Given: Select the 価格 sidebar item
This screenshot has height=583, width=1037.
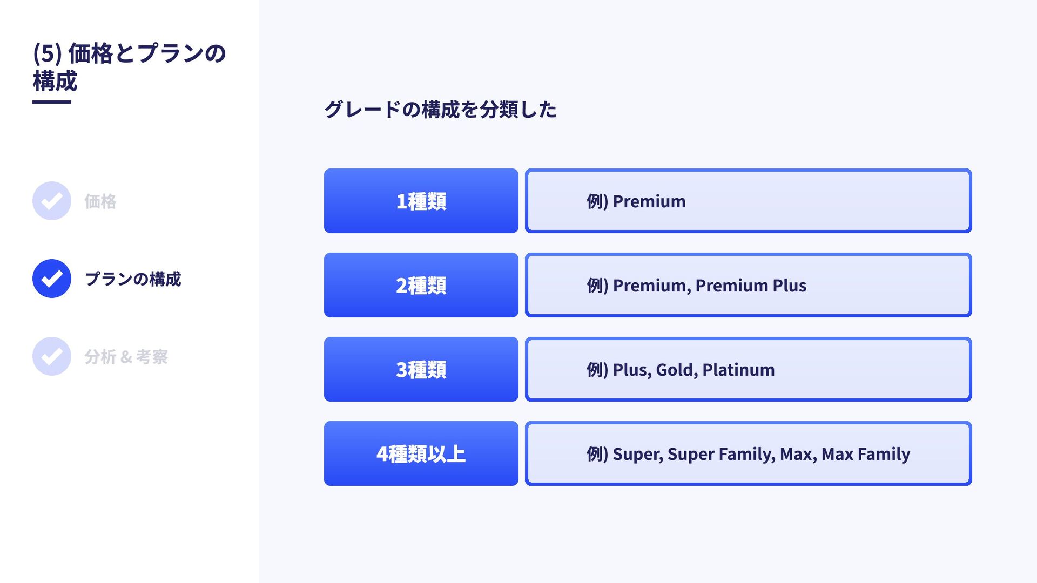Looking at the screenshot, I should 100,201.
